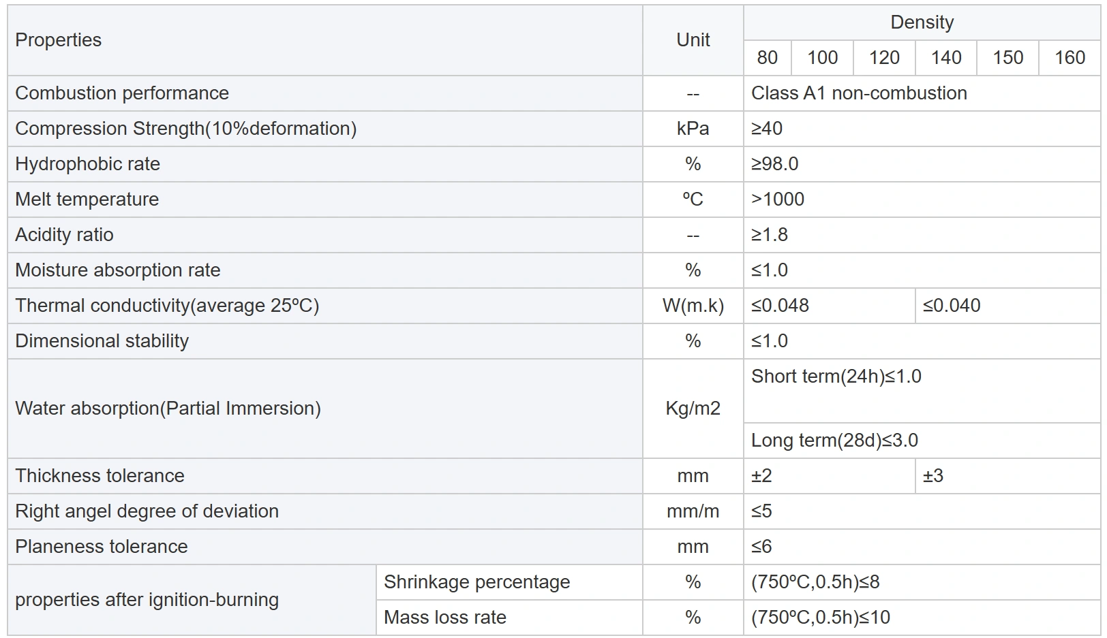Click the >1000 melt temperature value
Viewport: 1107px width, 638px height.
778,200
